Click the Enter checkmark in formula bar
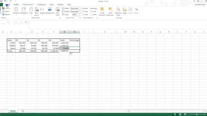The width and height of the screenshot is (207, 116). [x=21, y=22]
